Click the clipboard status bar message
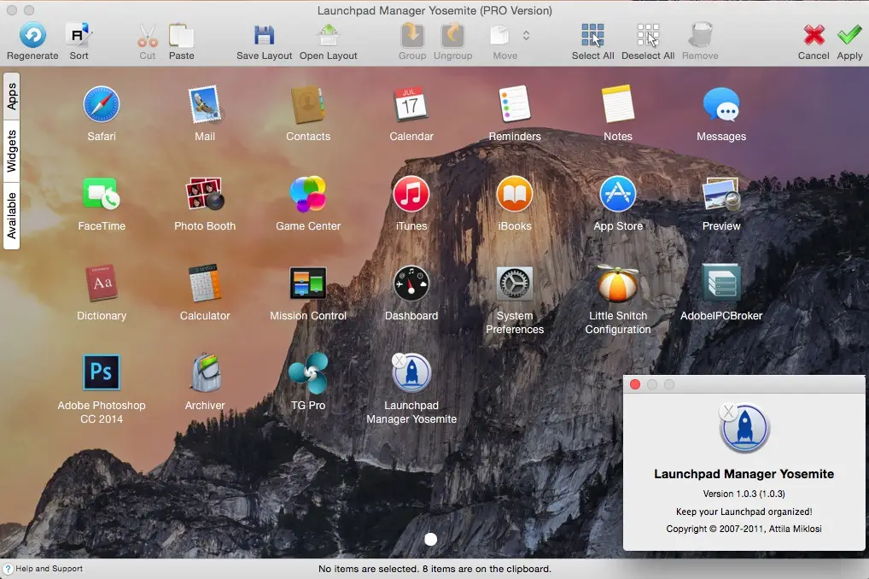This screenshot has width=869, height=579. 434,569
